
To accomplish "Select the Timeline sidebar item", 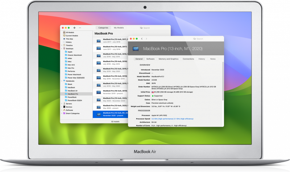I will (x=69, y=46).
